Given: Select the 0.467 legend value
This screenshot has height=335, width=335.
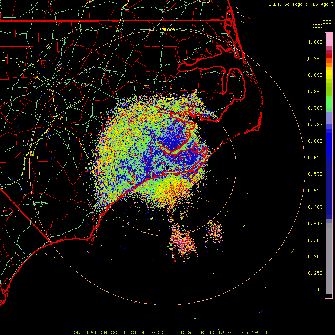Looking at the screenshot, I should coord(315,207).
